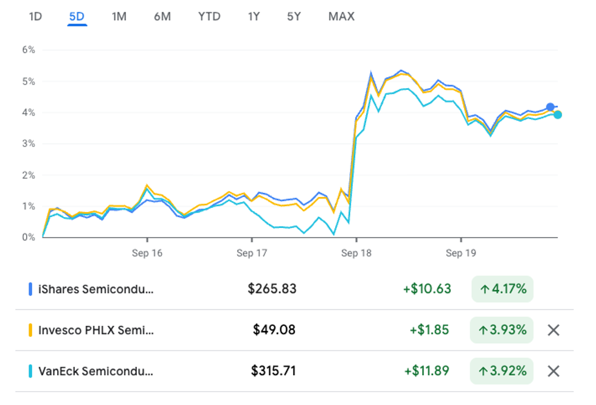View the 1Y price history
Viewport: 596px width, 405px height.
[254, 16]
